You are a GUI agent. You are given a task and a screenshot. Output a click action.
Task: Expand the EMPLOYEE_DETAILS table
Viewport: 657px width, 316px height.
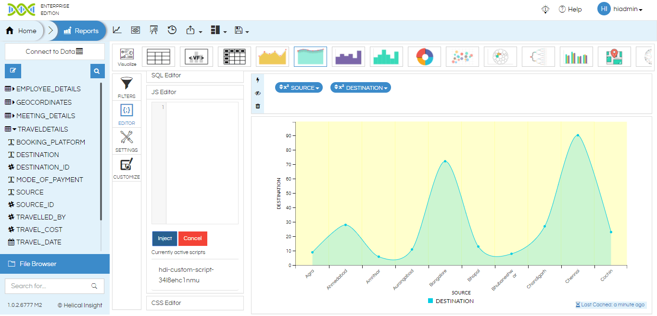[43, 89]
